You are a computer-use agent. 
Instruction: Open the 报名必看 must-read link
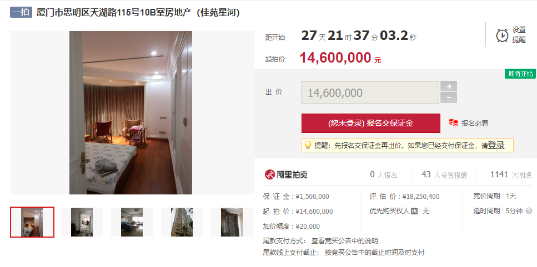coord(475,124)
